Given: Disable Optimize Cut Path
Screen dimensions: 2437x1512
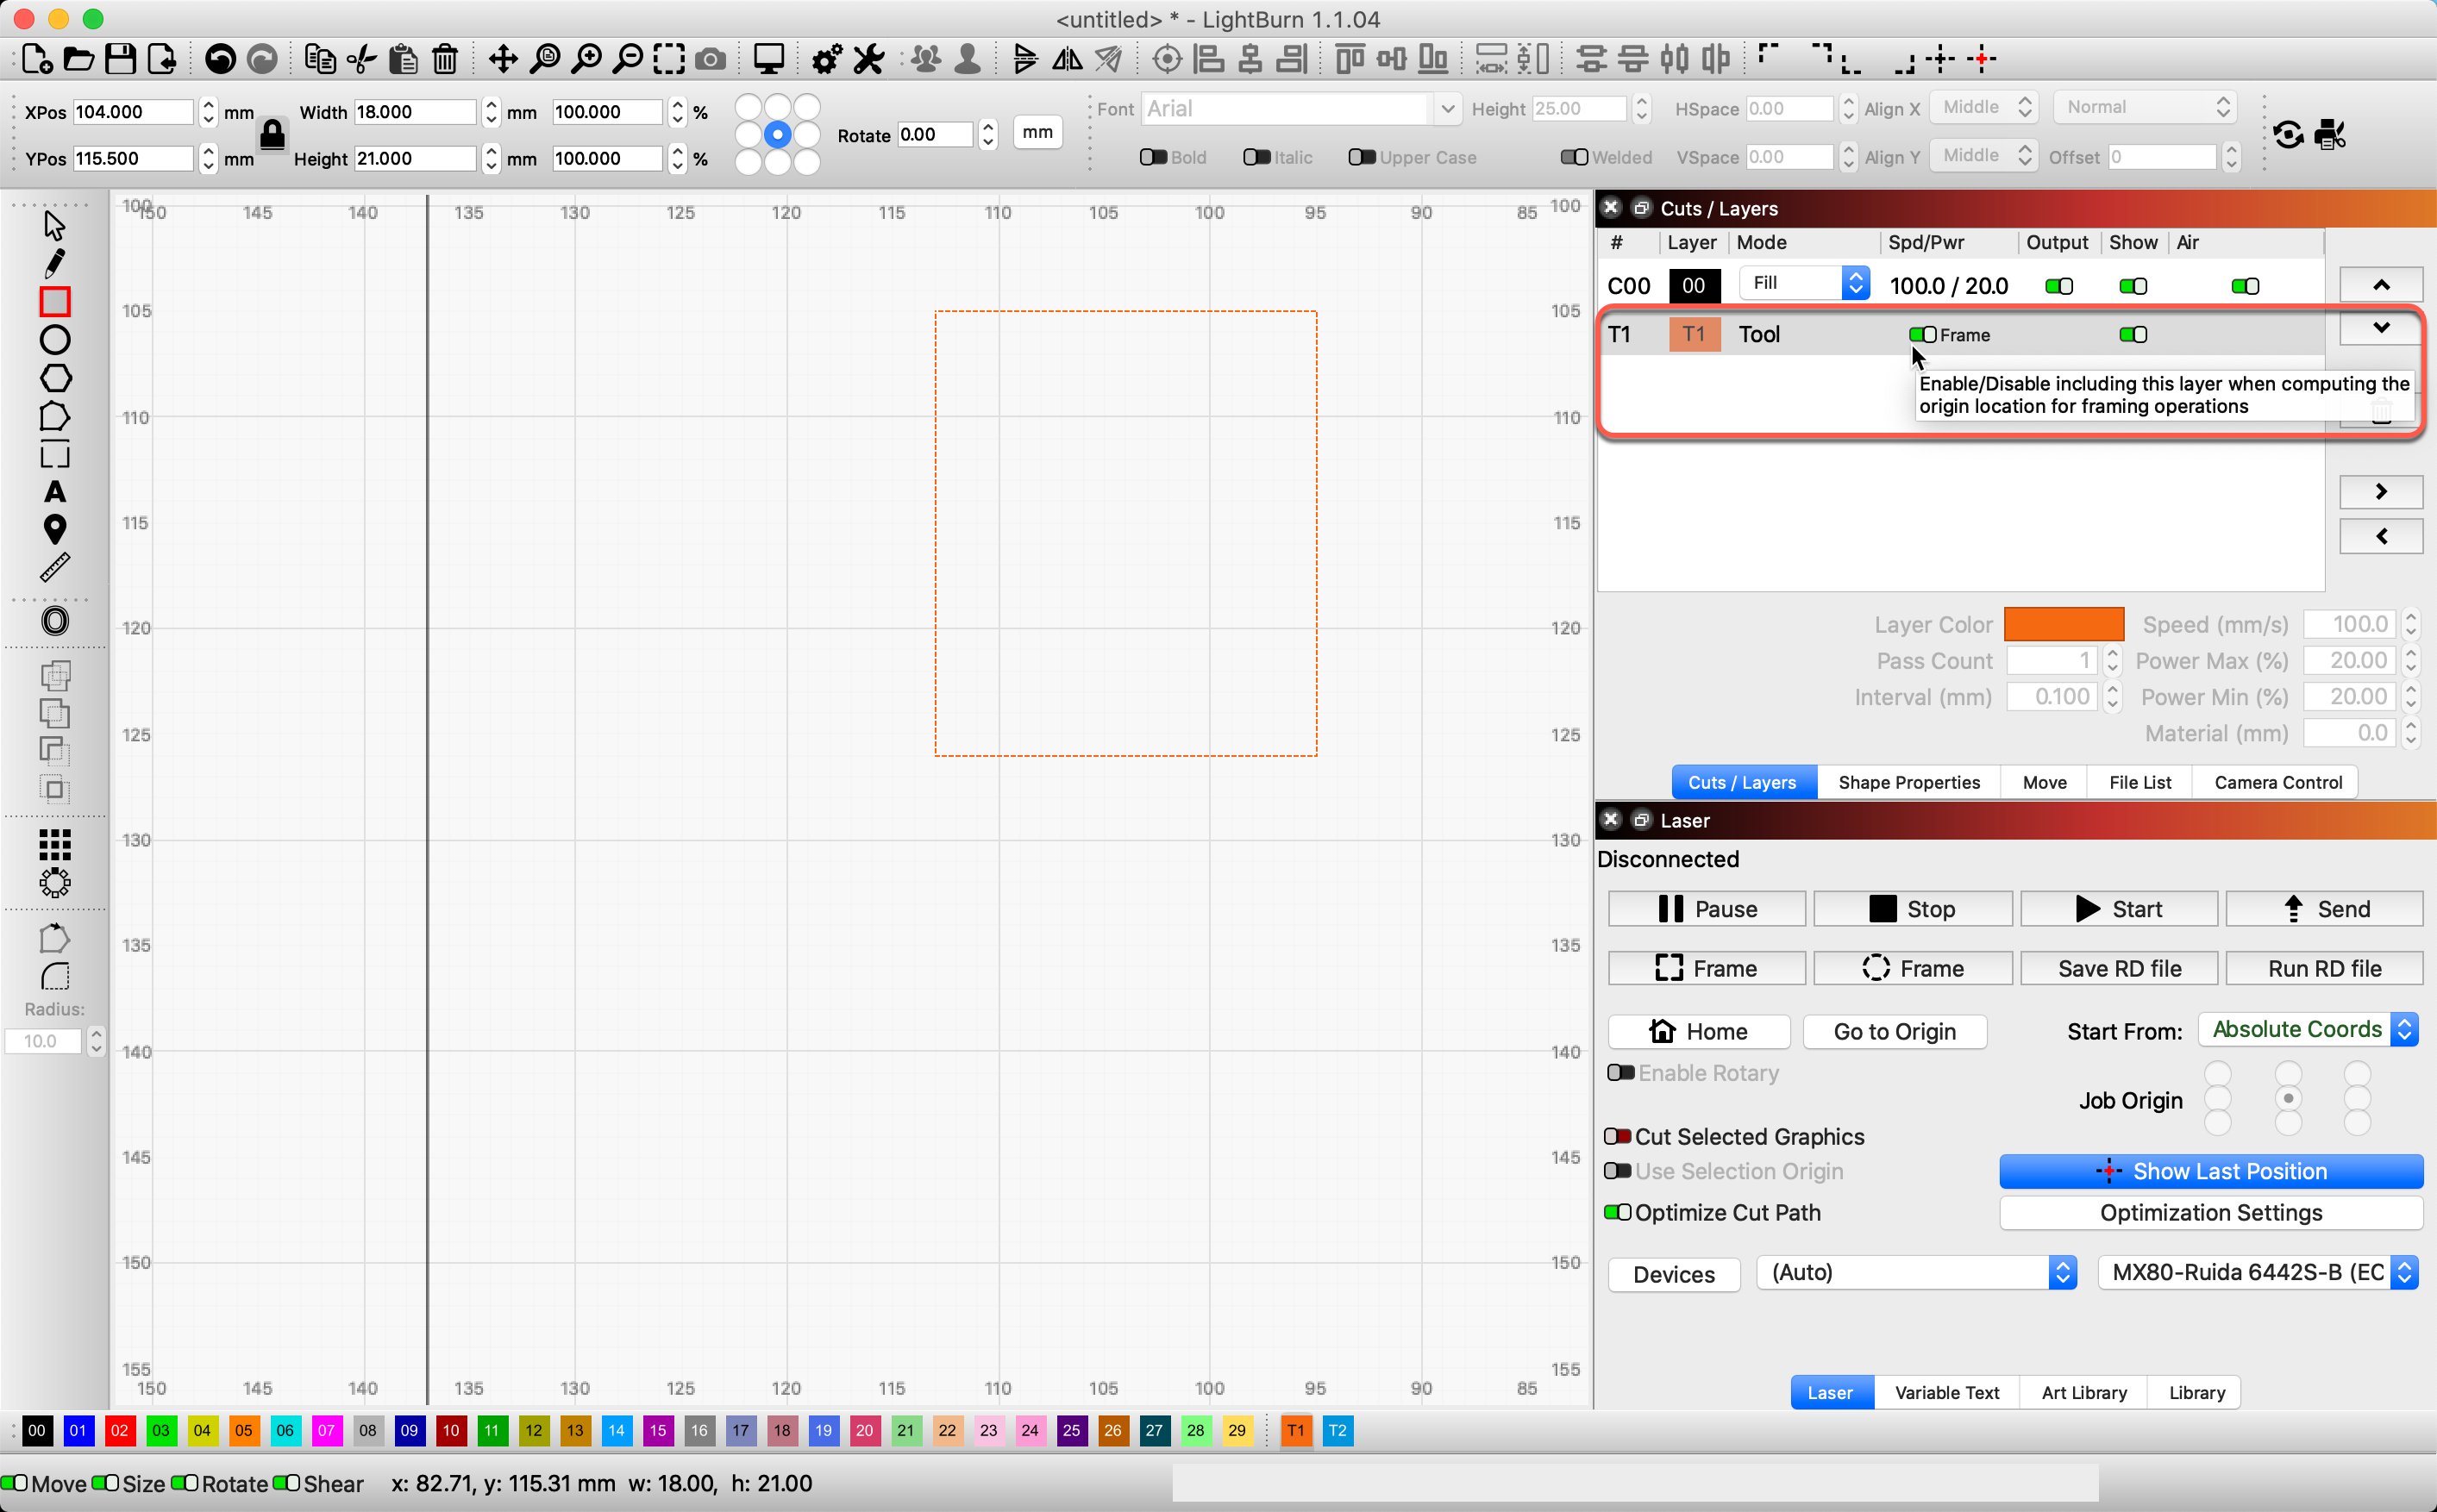Looking at the screenshot, I should pos(1618,1213).
